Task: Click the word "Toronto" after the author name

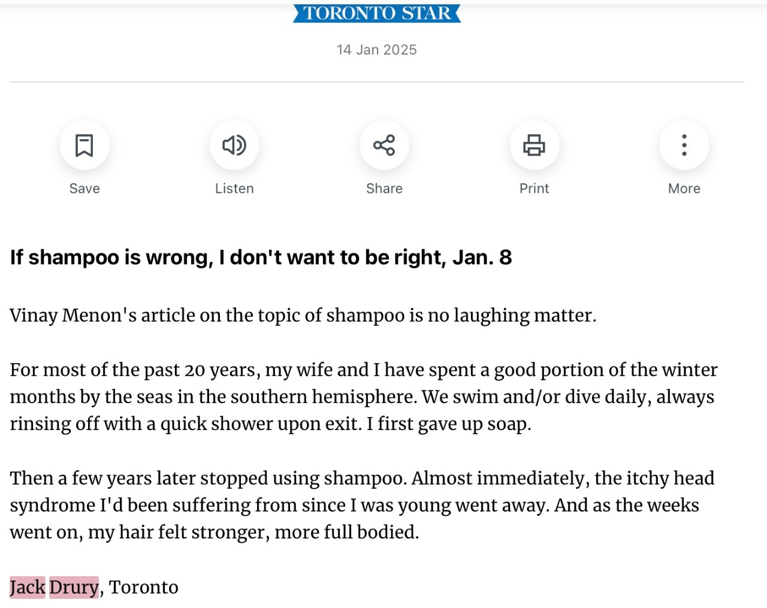Action: coord(144,587)
